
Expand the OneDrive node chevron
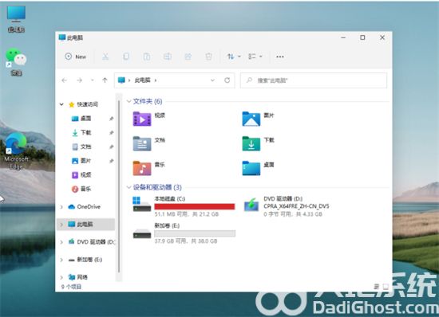click(61, 207)
